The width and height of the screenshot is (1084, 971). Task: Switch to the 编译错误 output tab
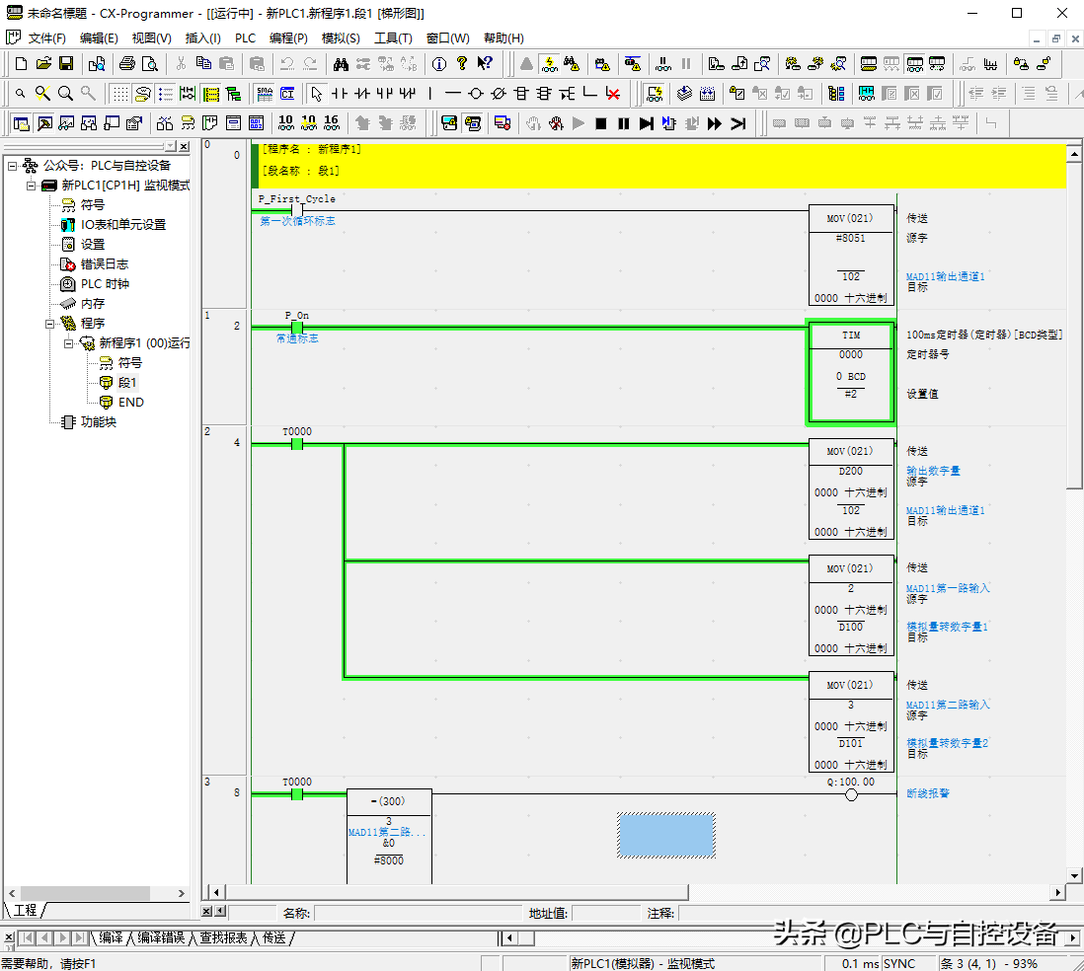[160, 937]
